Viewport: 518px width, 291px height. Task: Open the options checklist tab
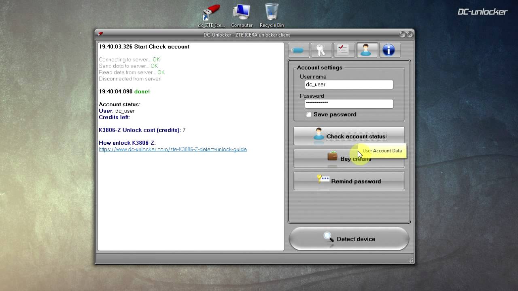coord(344,50)
